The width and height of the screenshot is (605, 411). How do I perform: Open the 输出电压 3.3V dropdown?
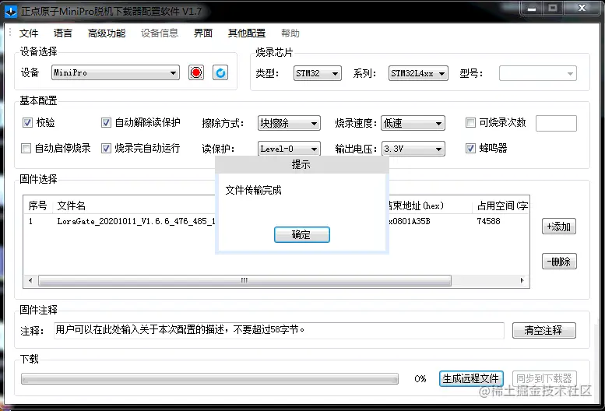pos(413,149)
